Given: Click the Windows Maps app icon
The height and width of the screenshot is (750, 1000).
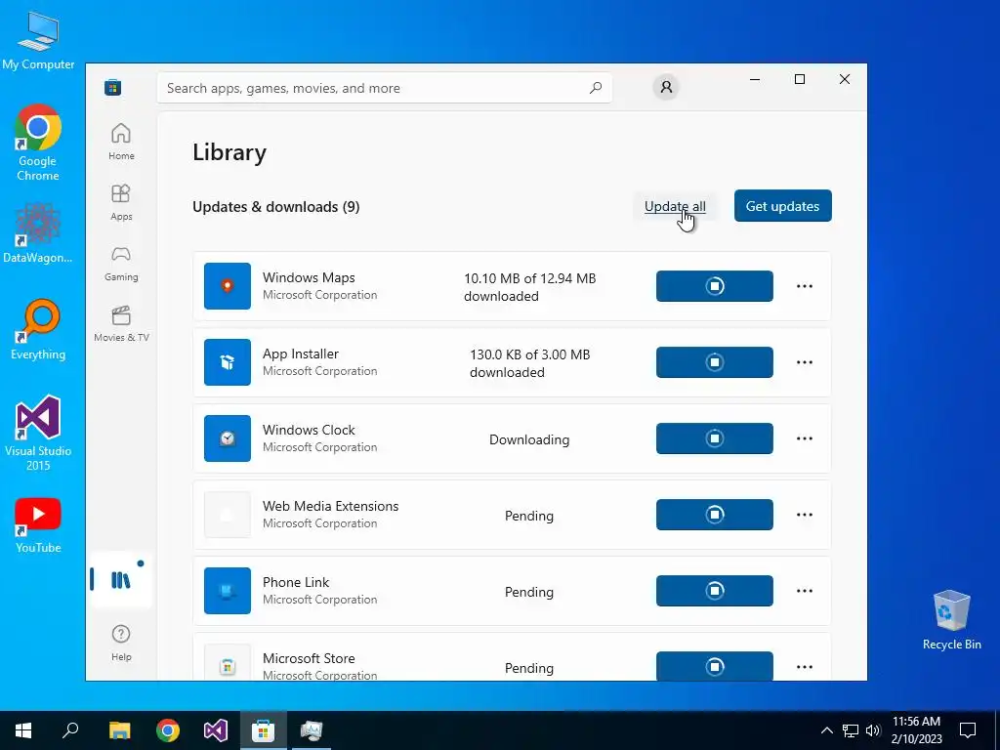Looking at the screenshot, I should [x=227, y=286].
